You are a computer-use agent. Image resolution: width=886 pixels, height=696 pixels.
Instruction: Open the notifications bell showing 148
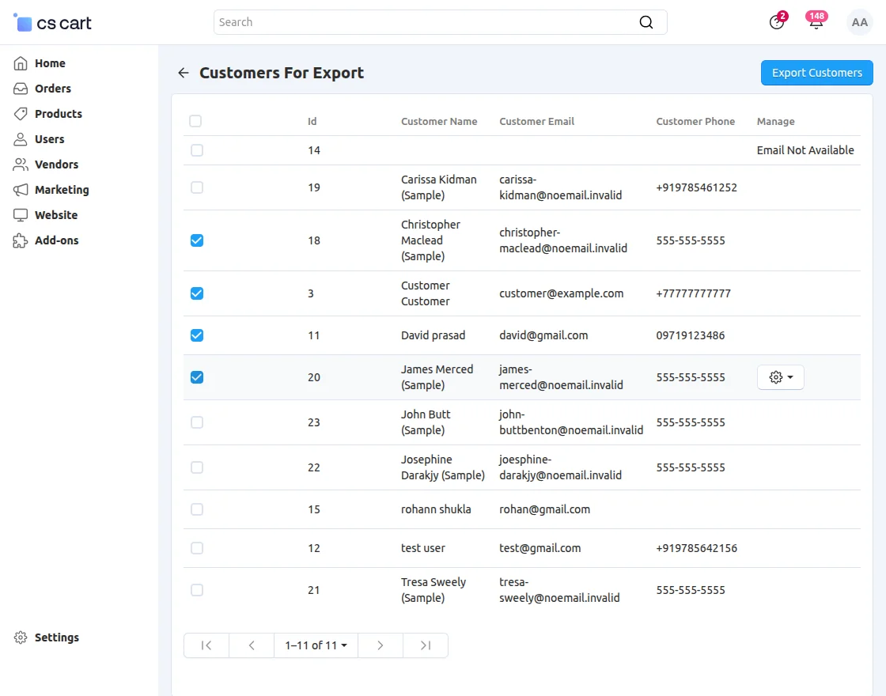(816, 22)
